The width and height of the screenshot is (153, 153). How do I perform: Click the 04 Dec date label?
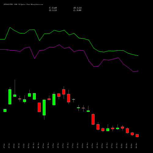136,146
